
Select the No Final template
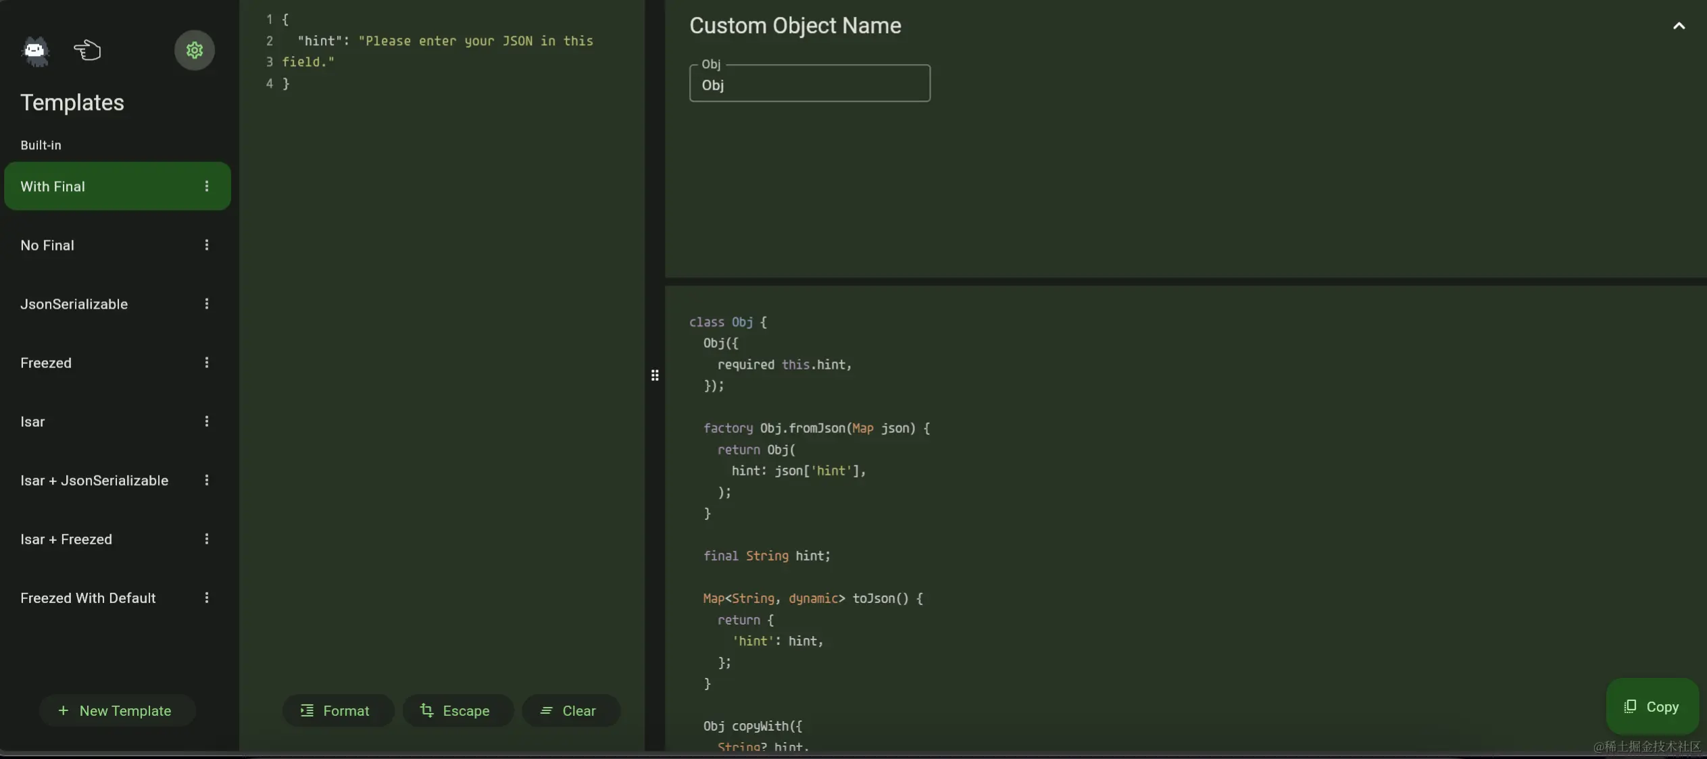point(118,245)
